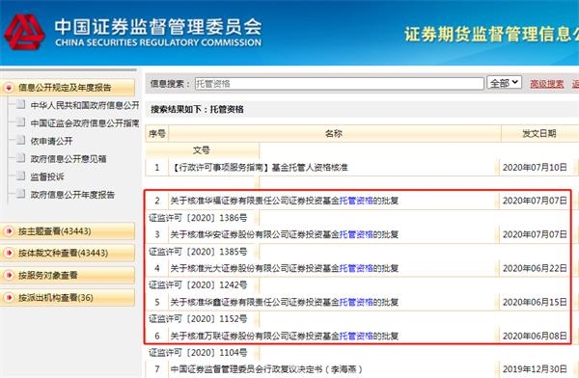The image size is (579, 378).
Task: Click the arrow icon beside 按服务对象查看
Action: (9, 276)
